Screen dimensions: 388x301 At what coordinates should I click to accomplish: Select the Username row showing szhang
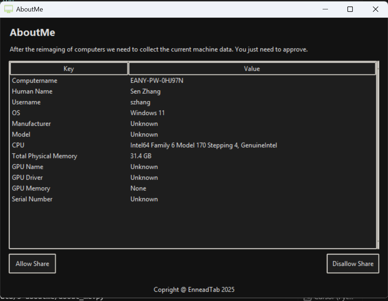26,102
